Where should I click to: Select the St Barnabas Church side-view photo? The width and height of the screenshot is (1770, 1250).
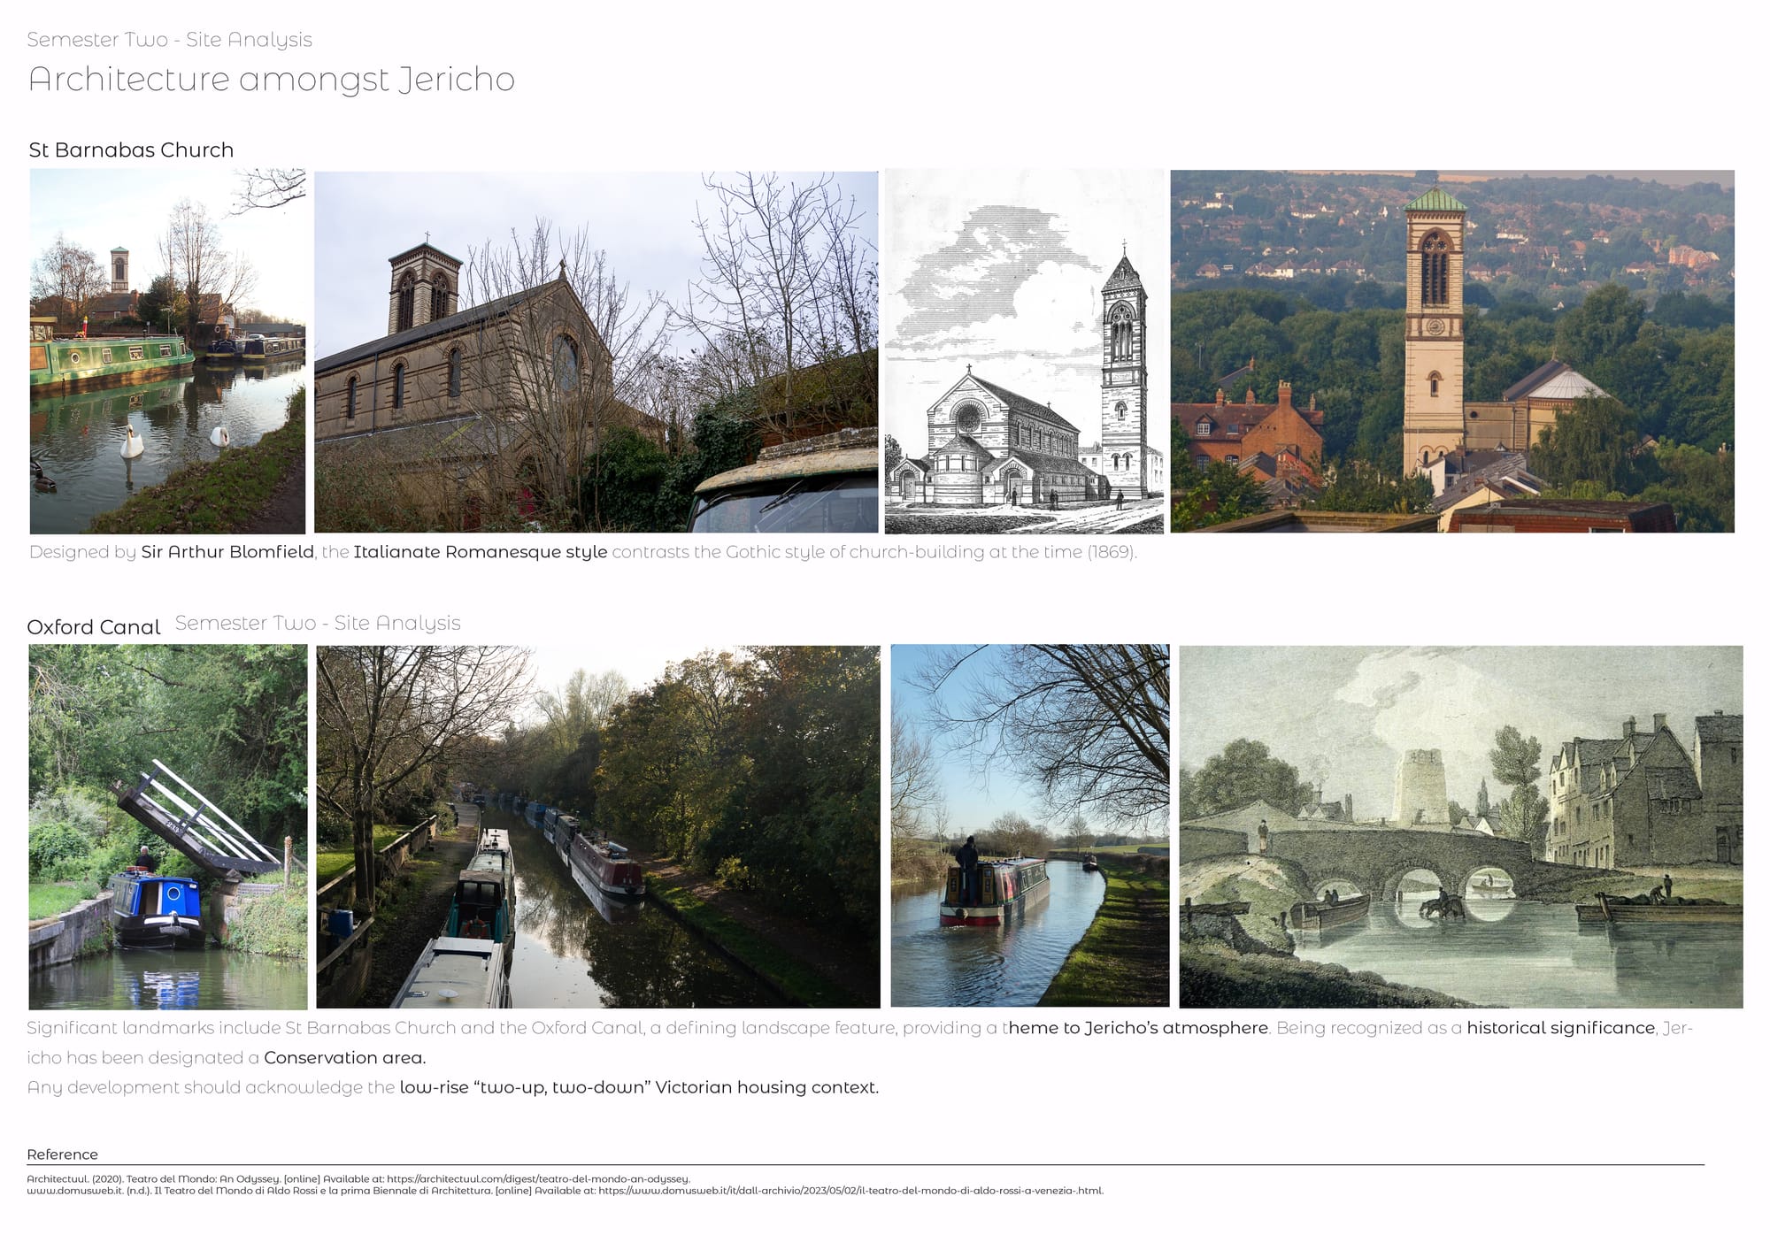pos(596,351)
